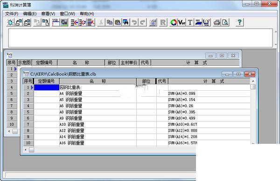Click the YSB toolbar icon
The width and height of the screenshot is (280, 181).
tap(56, 22)
